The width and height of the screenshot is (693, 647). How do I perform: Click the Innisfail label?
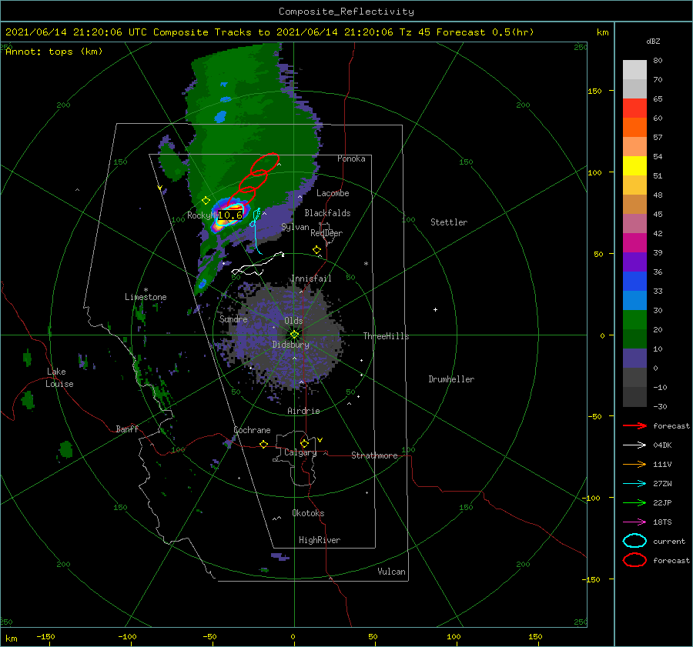click(311, 278)
